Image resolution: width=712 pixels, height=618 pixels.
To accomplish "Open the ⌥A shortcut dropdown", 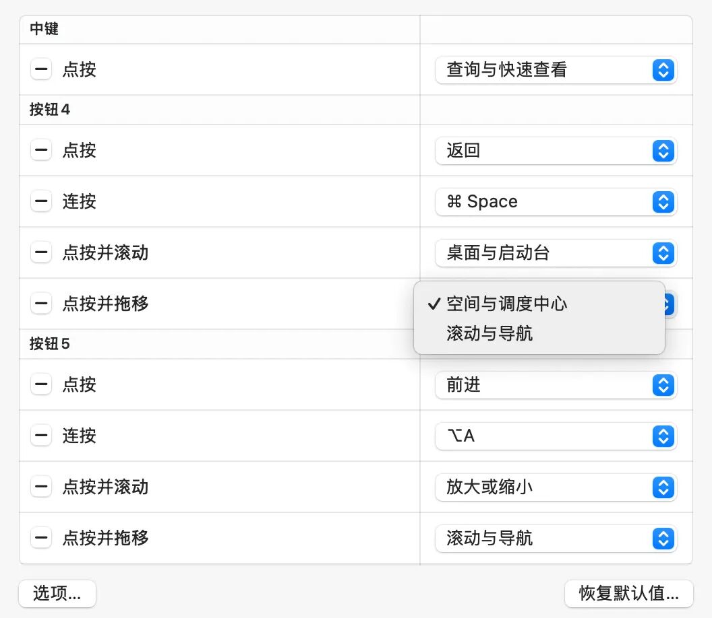I will click(x=556, y=436).
